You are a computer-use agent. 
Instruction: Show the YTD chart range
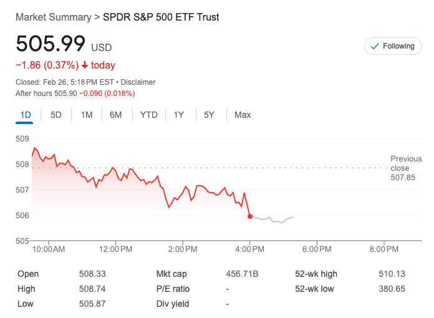tap(149, 115)
